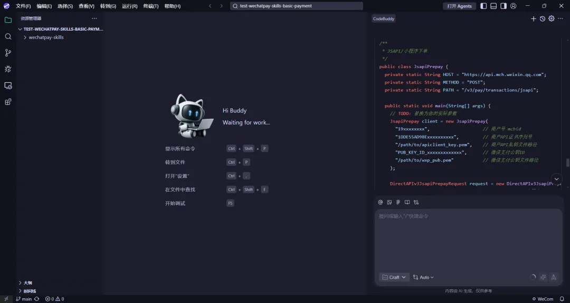Open the Craft mode dropdown
This screenshot has width=570, height=303.
[394, 277]
